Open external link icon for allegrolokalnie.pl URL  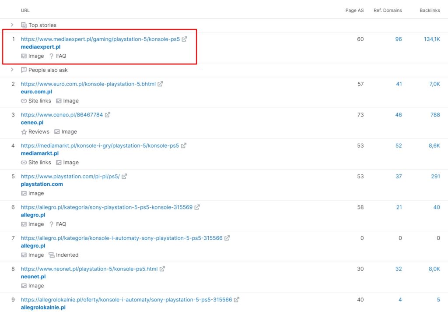237,300
